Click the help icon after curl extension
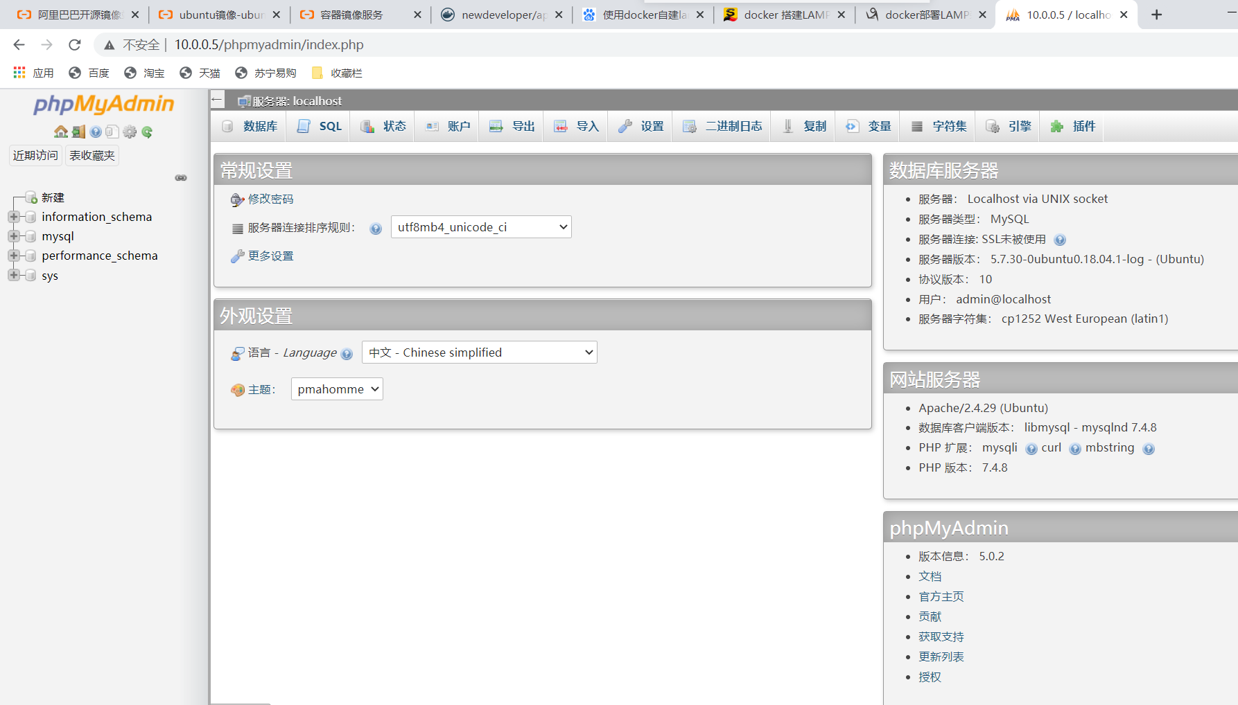The width and height of the screenshot is (1238, 705). tap(1075, 449)
